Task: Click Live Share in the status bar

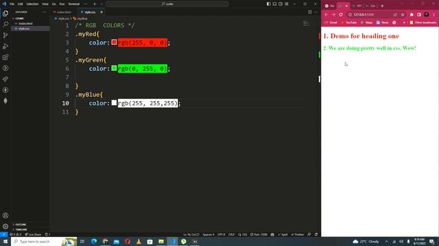Action: 33,234
